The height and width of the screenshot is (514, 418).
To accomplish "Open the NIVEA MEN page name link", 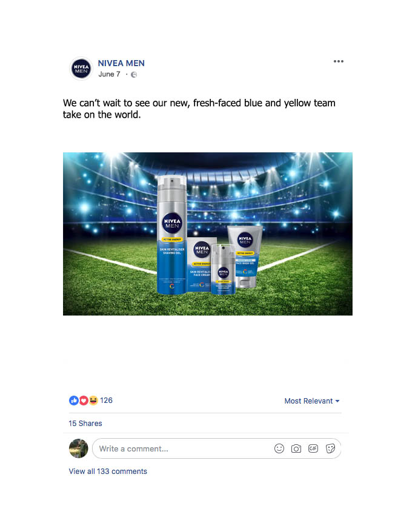I will point(121,63).
